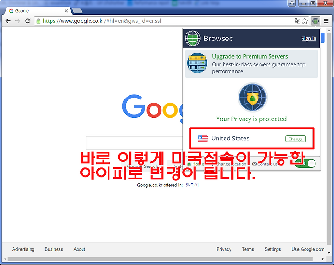The image size is (334, 265).
Task: Click the scrollbar right arrow
Action: tap(323, 259)
